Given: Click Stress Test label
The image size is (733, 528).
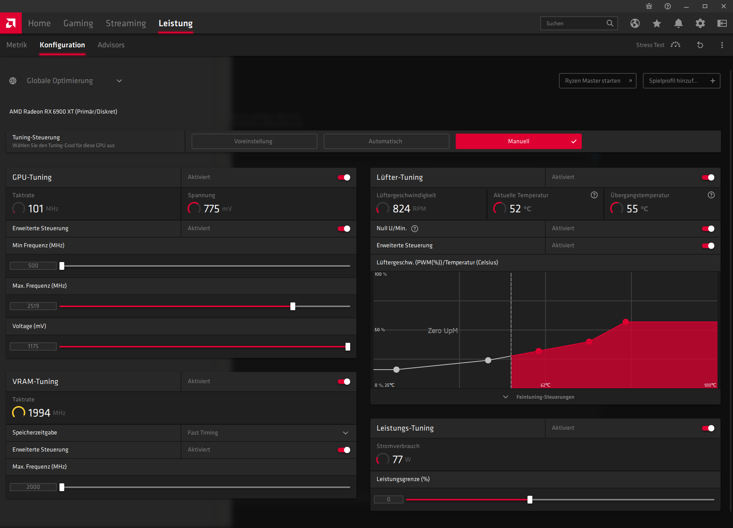Looking at the screenshot, I should click(650, 45).
